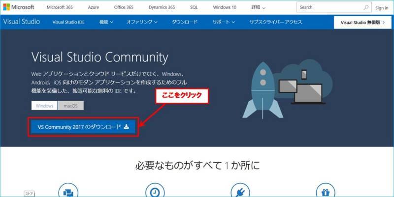Expand the 機能 menu

coord(106,22)
